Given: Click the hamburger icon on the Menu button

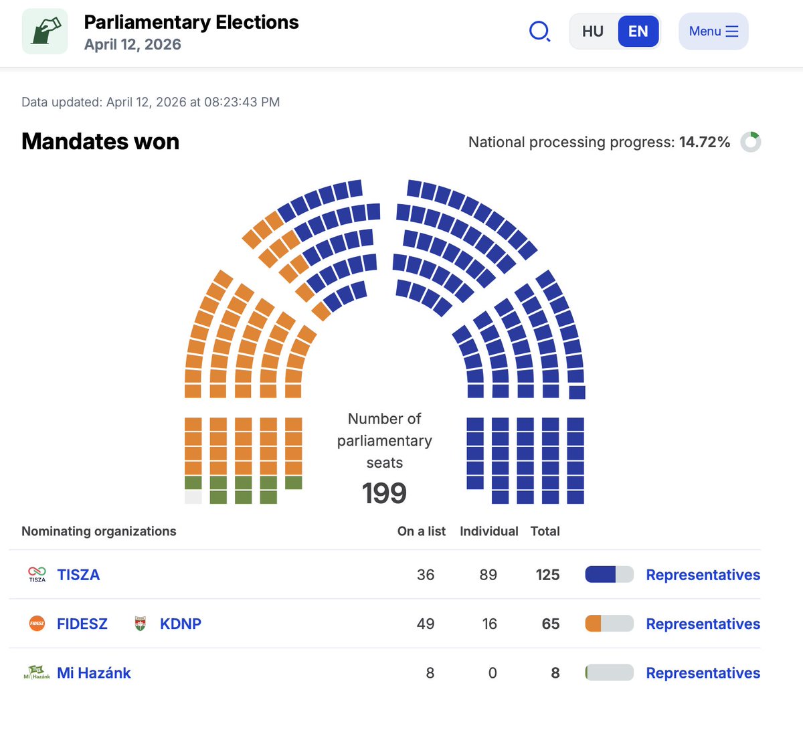Looking at the screenshot, I should 732,31.
